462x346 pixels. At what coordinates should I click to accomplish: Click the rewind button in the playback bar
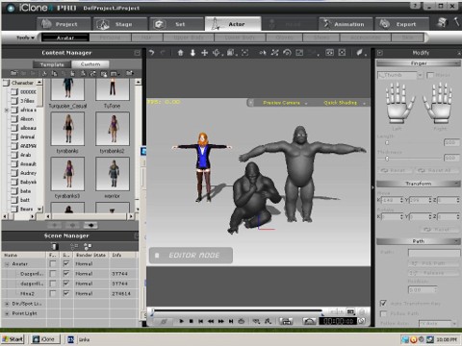pyautogui.click(x=211, y=321)
